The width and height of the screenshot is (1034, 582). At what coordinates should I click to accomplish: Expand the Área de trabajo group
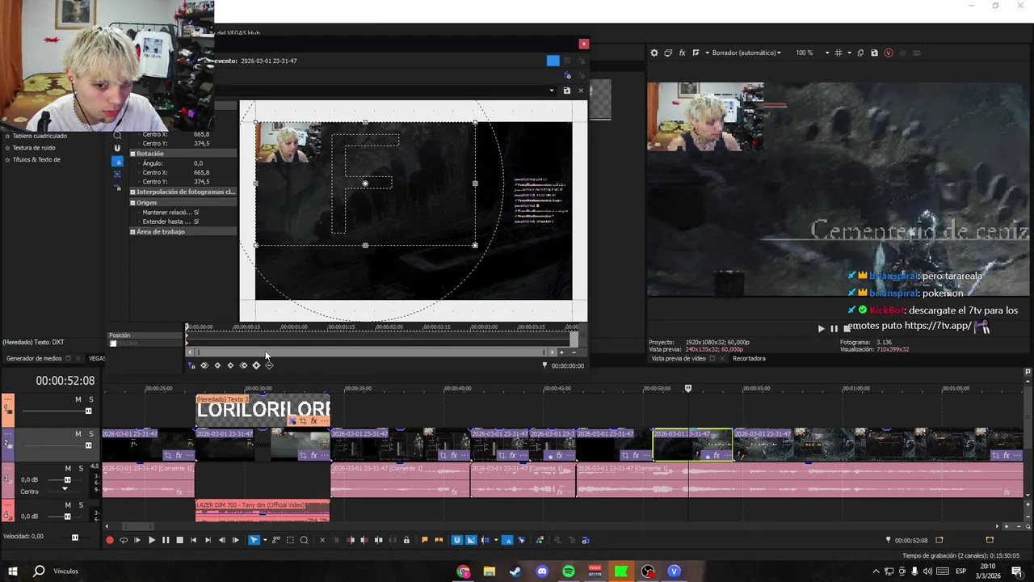pyautogui.click(x=132, y=232)
